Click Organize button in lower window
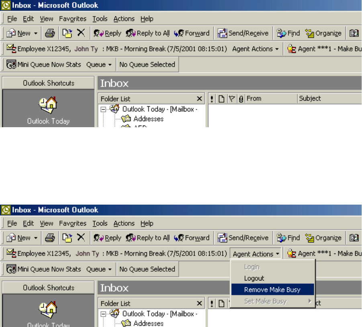 tap(323, 238)
